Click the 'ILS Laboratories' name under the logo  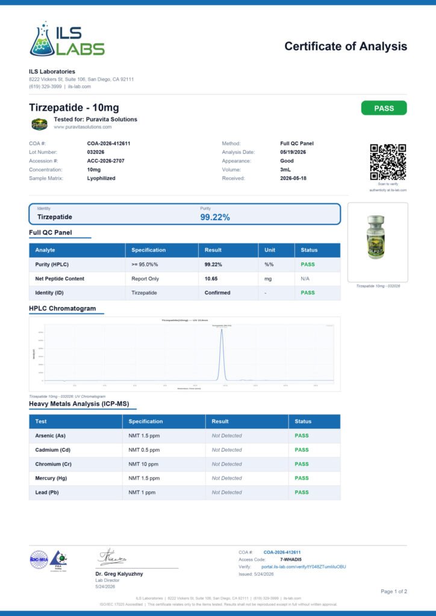[x=52, y=72]
